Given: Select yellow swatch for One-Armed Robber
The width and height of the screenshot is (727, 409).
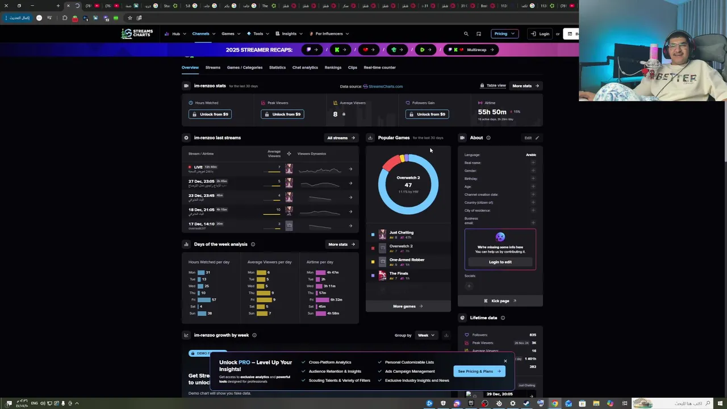Looking at the screenshot, I should coord(373,262).
